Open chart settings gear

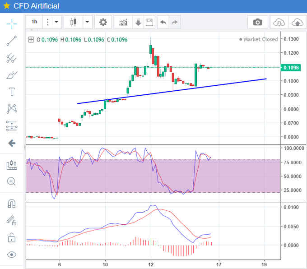point(103,22)
